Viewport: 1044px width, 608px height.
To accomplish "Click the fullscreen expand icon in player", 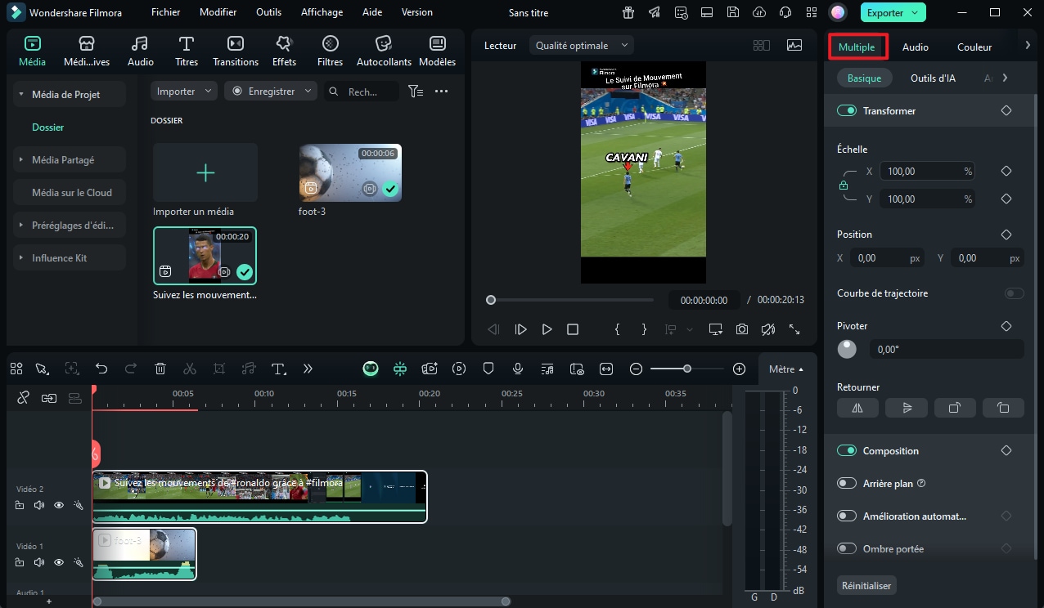I will 794,329.
